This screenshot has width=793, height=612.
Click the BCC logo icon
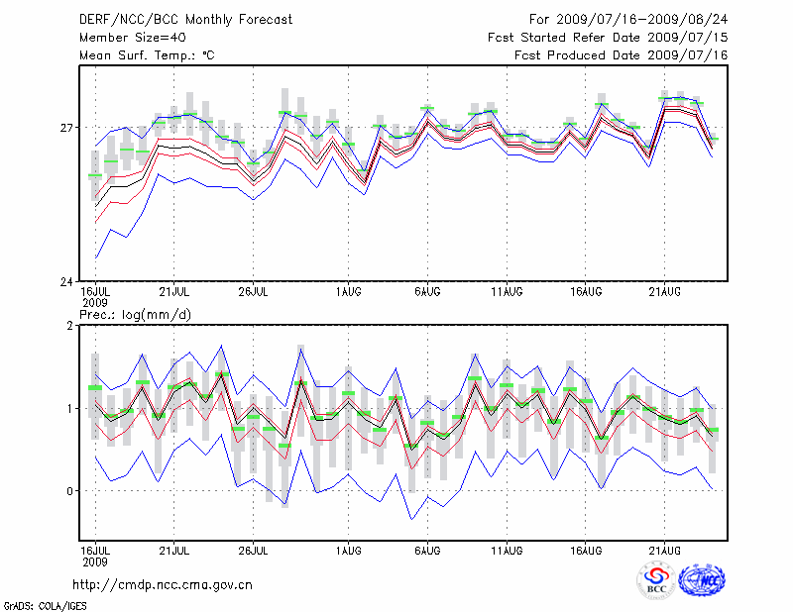click(657, 579)
